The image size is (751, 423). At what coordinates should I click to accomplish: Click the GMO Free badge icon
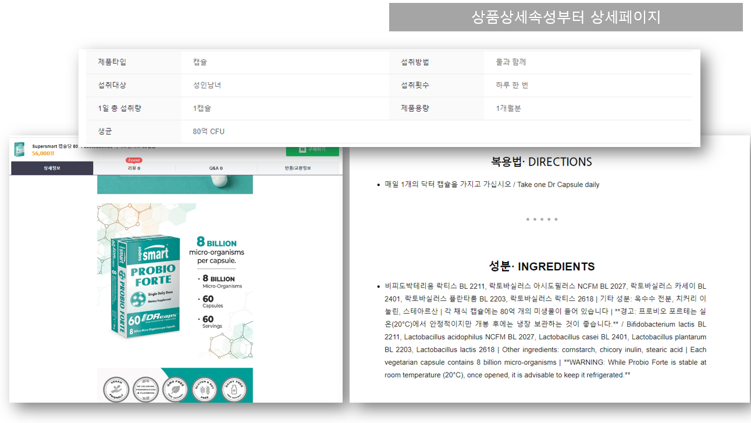(175, 389)
